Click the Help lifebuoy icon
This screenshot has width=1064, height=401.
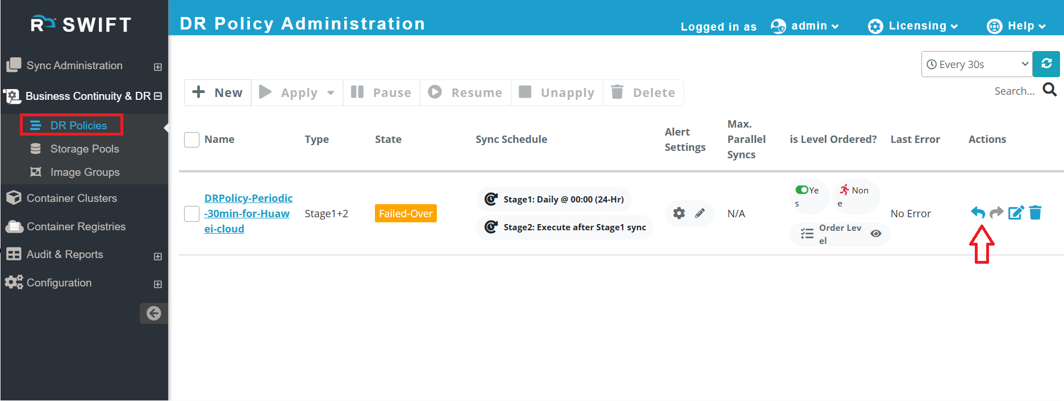994,26
